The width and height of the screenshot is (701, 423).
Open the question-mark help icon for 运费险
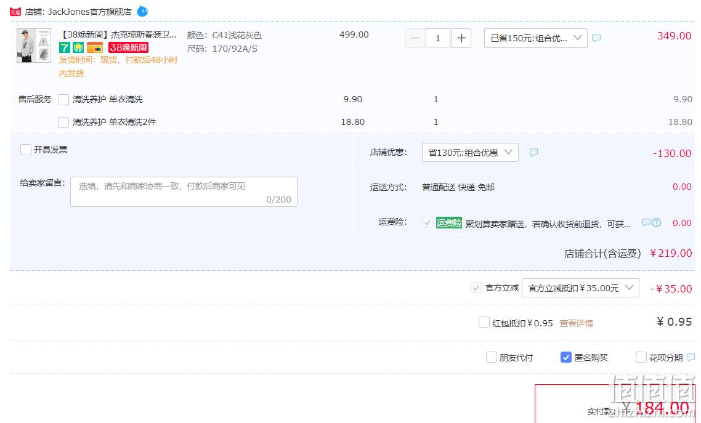[656, 222]
